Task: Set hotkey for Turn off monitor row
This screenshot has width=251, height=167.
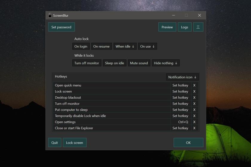Action: pyautogui.click(x=180, y=103)
